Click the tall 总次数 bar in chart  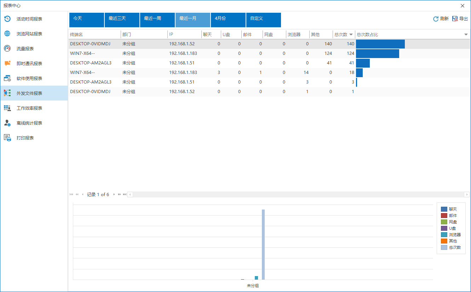(x=263, y=245)
